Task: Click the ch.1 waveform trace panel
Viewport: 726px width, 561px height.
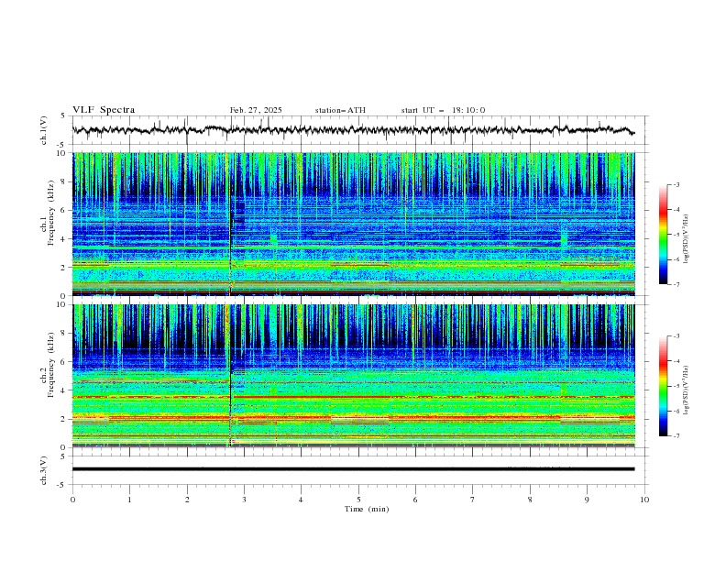Action: (x=360, y=130)
